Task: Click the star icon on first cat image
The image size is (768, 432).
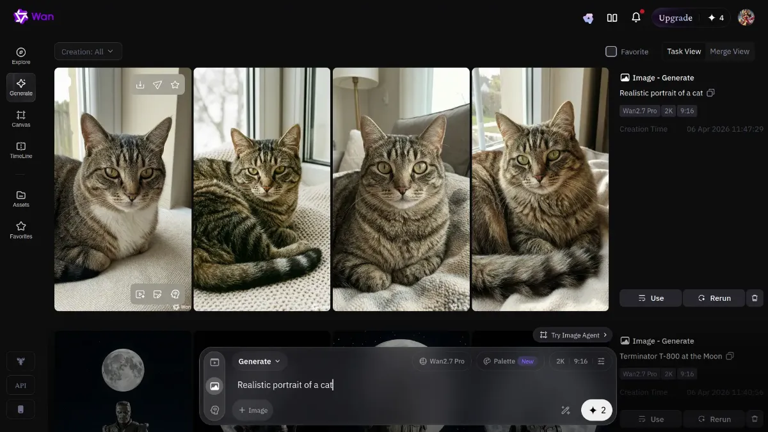Action: pos(175,85)
